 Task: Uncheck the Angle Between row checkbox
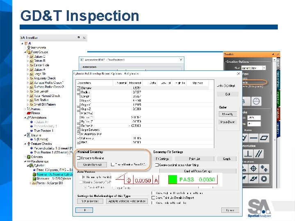point(79,130)
